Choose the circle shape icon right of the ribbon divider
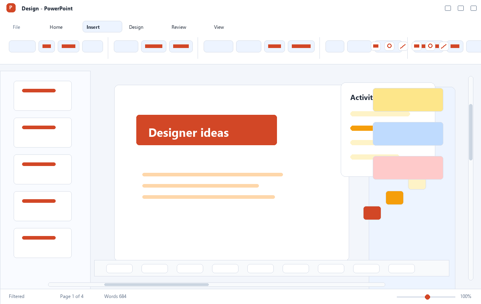This screenshot has height=304, width=481. [430, 46]
